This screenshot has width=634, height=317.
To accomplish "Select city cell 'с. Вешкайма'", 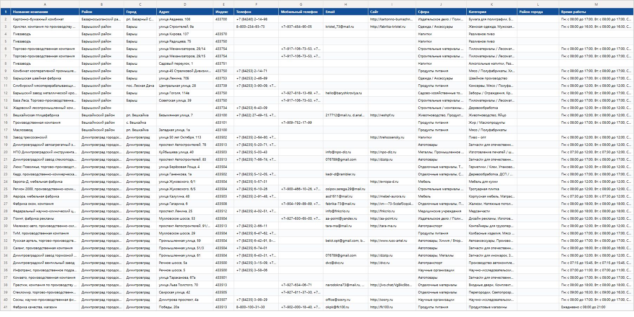I will pos(140,123).
